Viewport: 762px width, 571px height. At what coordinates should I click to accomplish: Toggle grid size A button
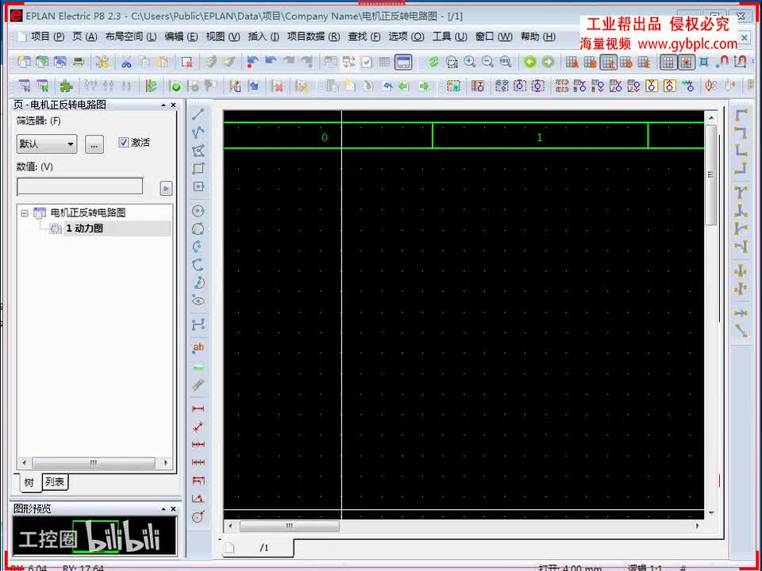click(572, 62)
